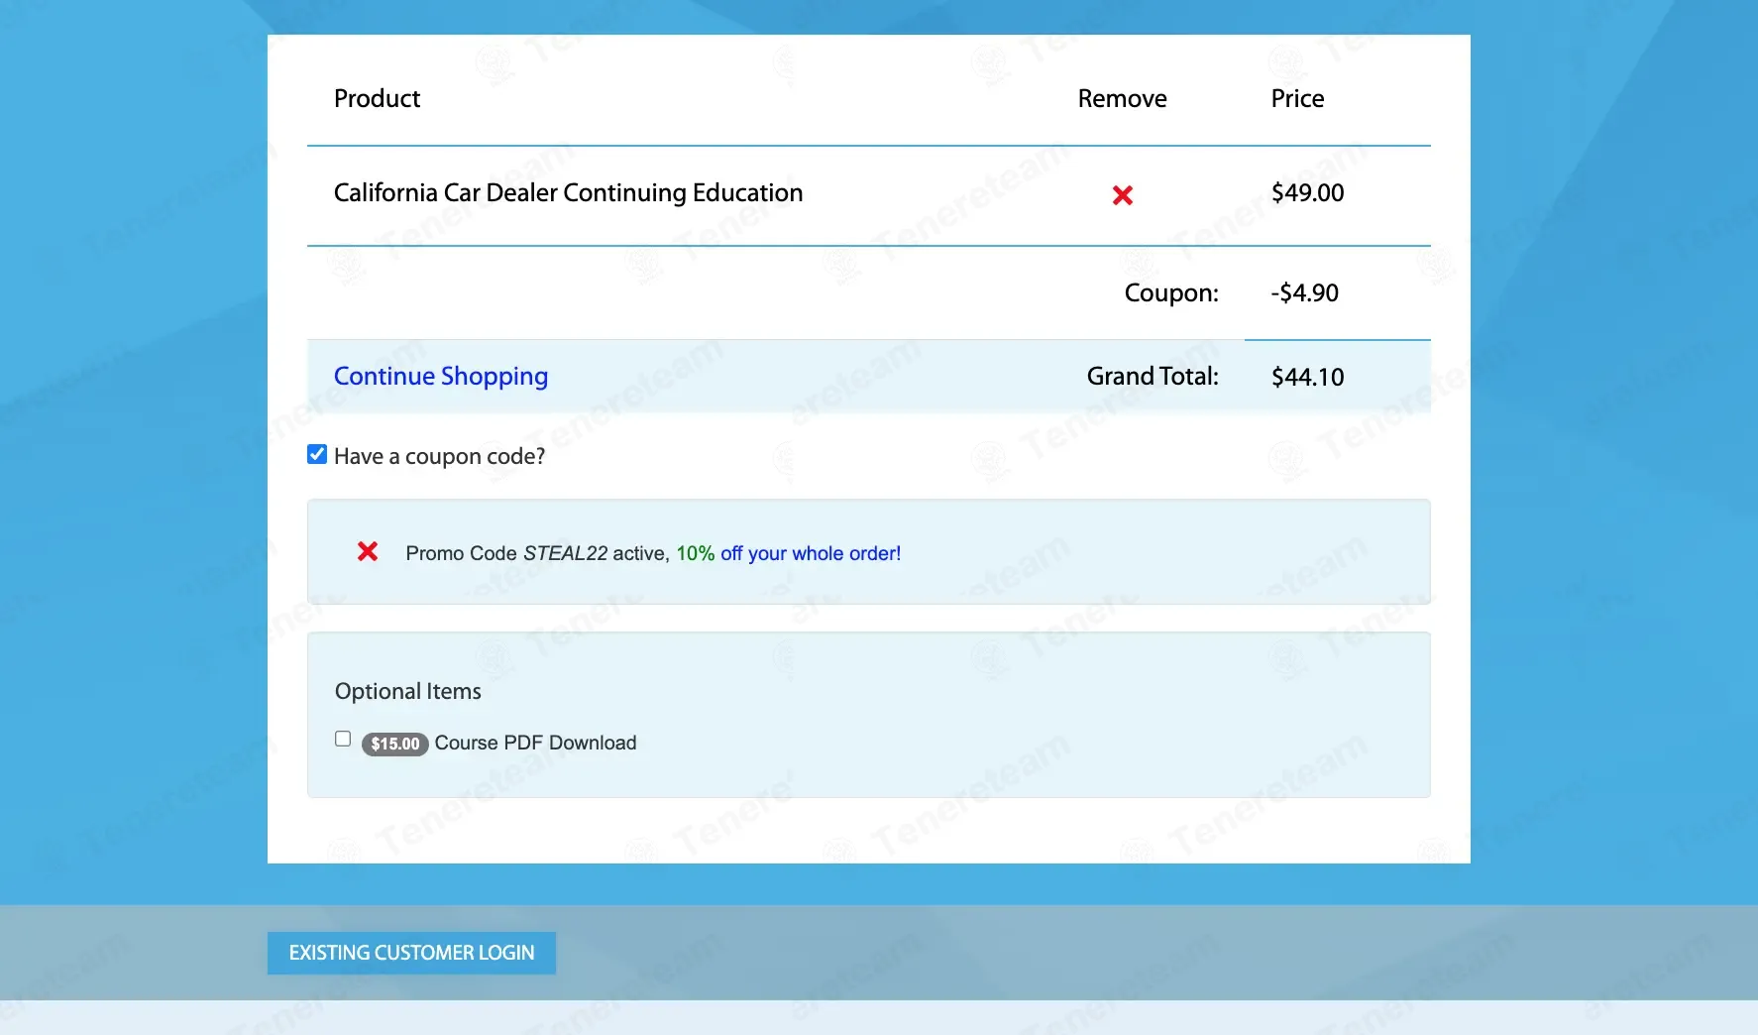Select the $44.10 grand total amount
1758x1035 pixels.
[x=1307, y=377]
